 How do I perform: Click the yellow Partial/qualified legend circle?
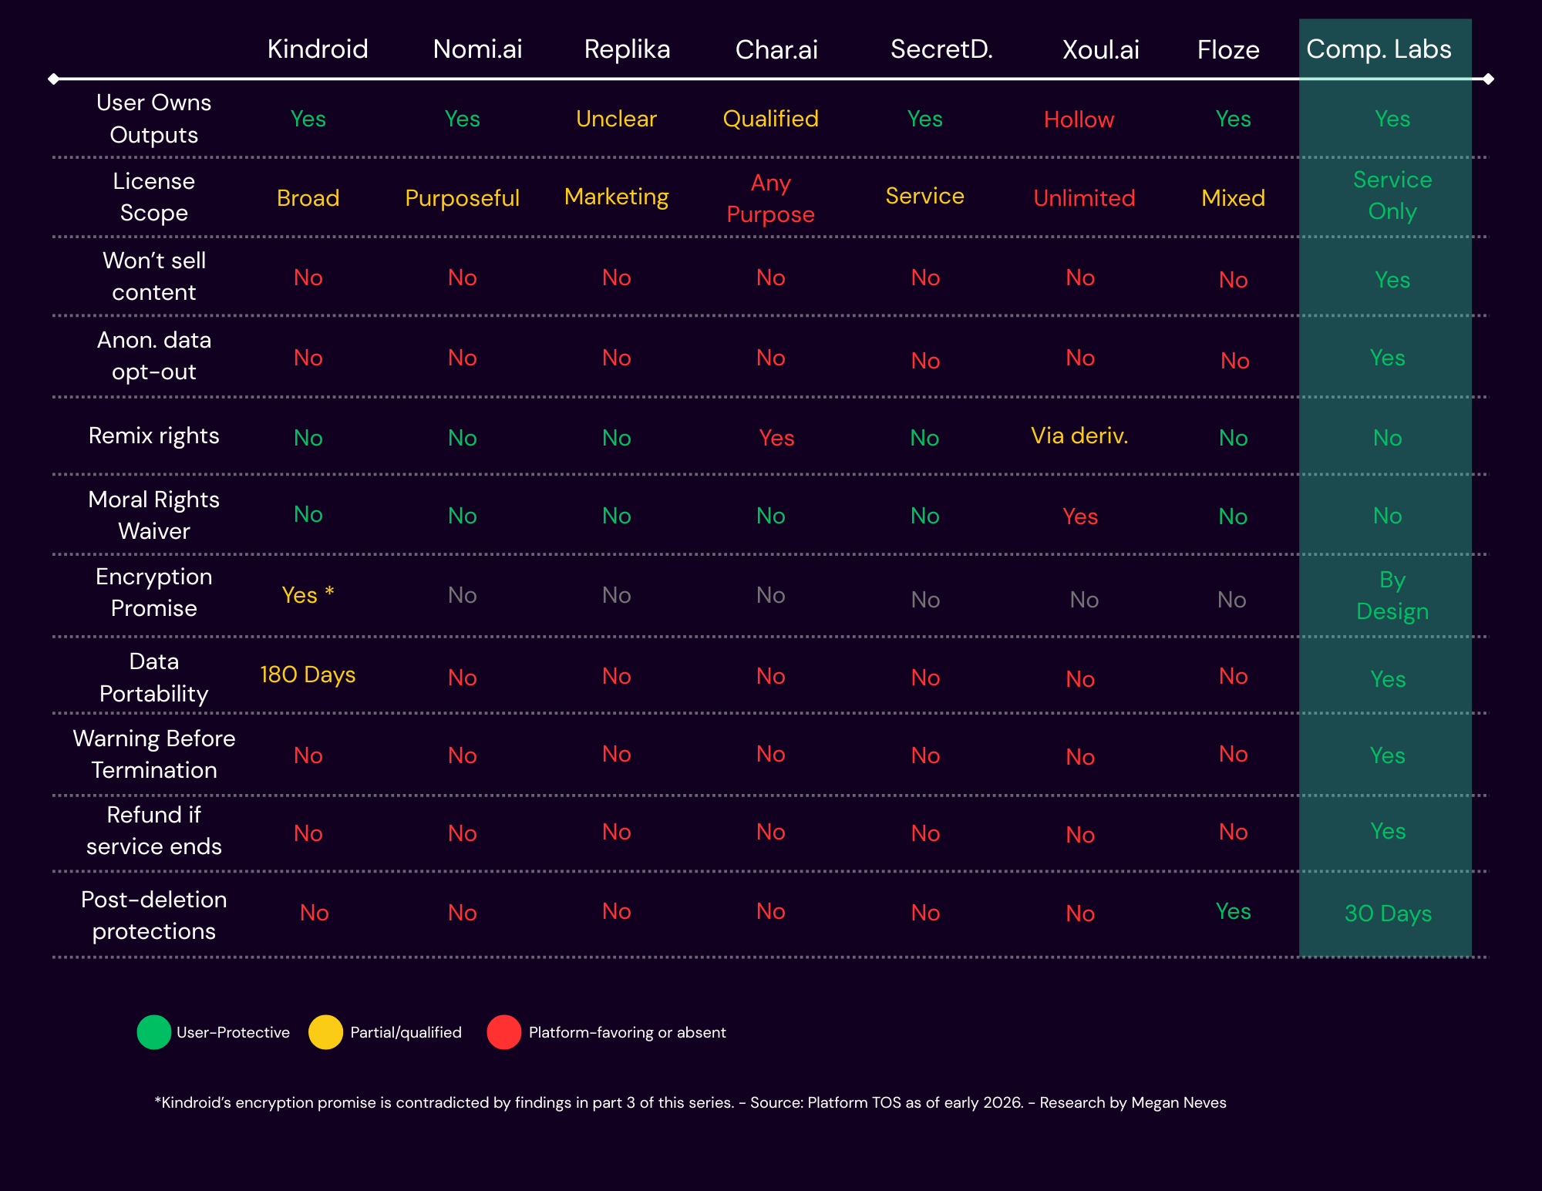(325, 1032)
